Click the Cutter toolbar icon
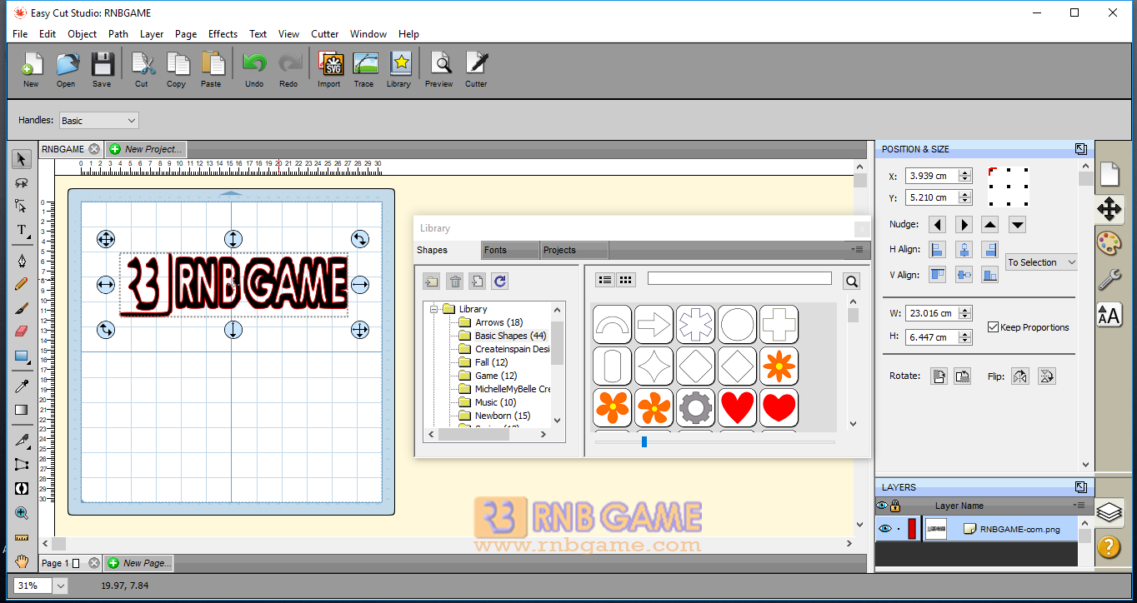Screen dimensions: 1137x603 click(x=476, y=68)
